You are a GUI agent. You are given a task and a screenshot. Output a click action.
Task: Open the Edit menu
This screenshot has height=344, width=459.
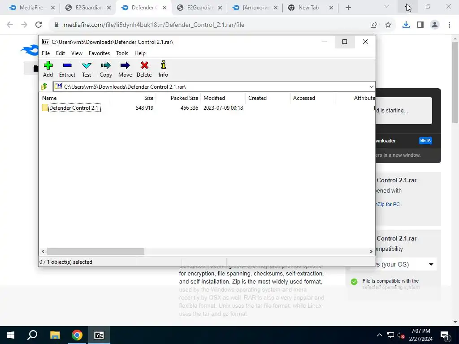(x=61, y=53)
